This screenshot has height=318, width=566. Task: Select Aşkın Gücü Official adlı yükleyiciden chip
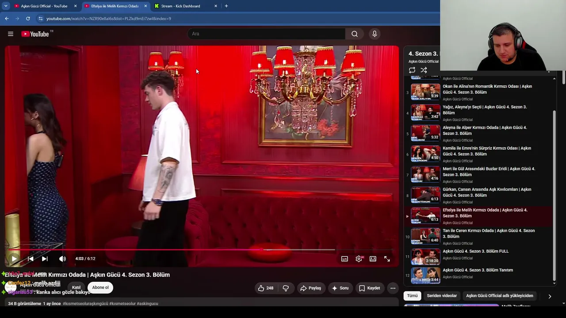pyautogui.click(x=500, y=295)
